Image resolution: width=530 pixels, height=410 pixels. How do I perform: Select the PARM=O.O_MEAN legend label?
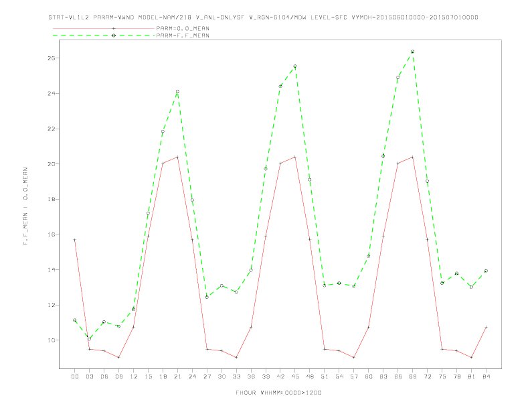point(183,28)
